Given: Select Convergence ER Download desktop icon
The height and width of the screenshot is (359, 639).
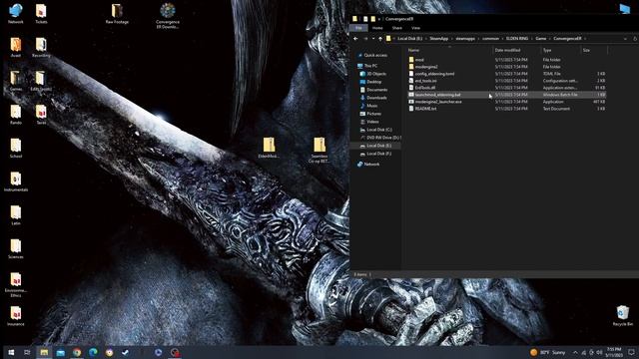Looking at the screenshot, I should (x=168, y=16).
